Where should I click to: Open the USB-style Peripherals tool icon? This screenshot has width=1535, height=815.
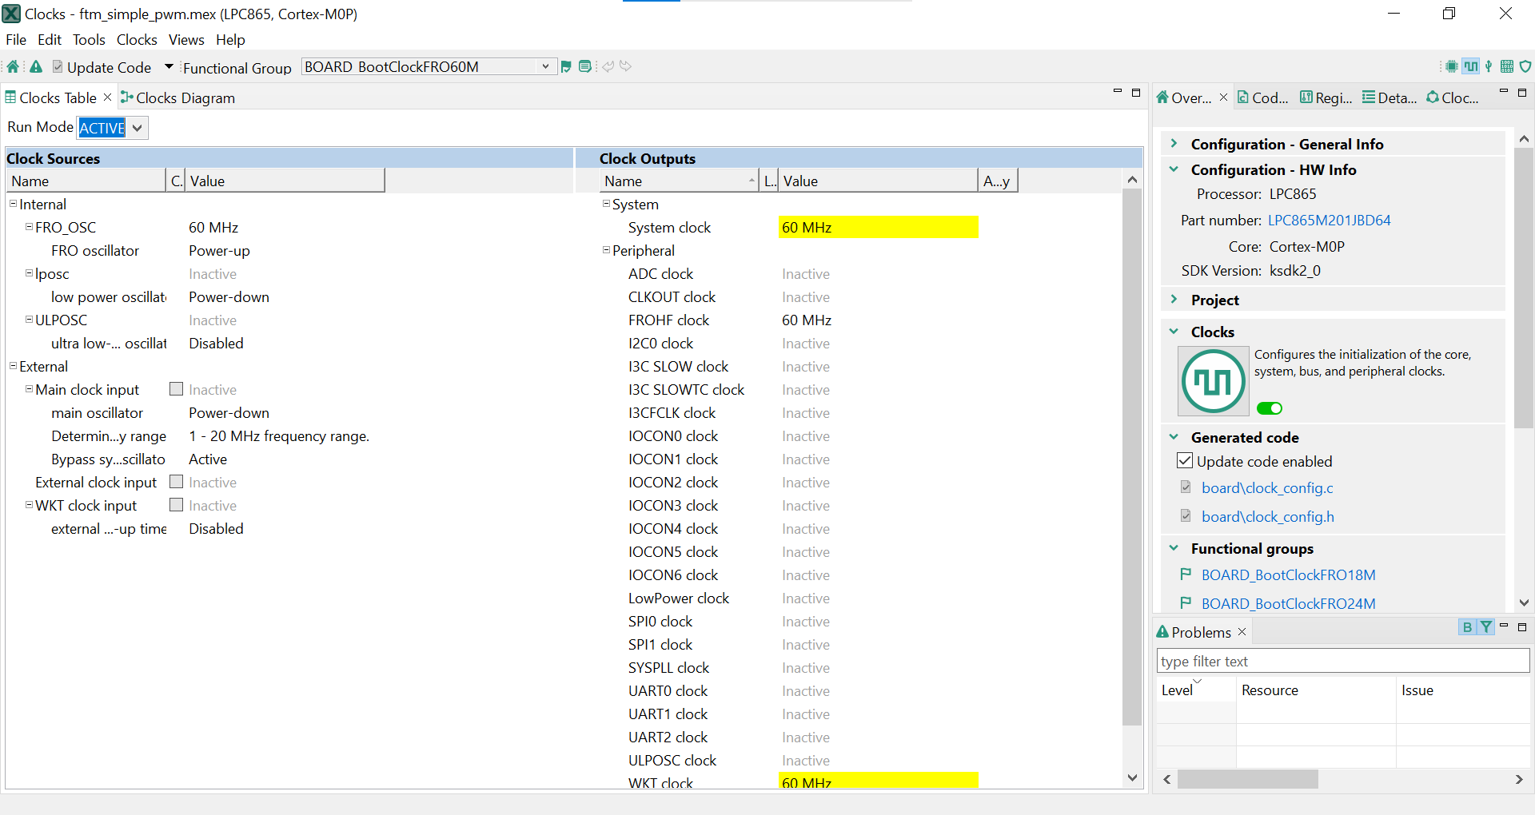[1489, 67]
